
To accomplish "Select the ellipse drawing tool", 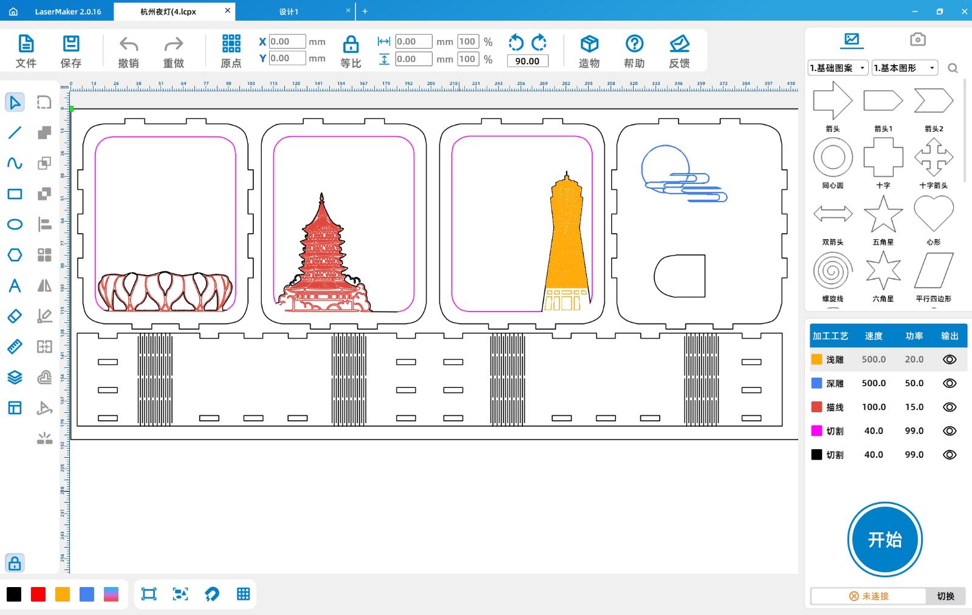I will pyautogui.click(x=15, y=225).
